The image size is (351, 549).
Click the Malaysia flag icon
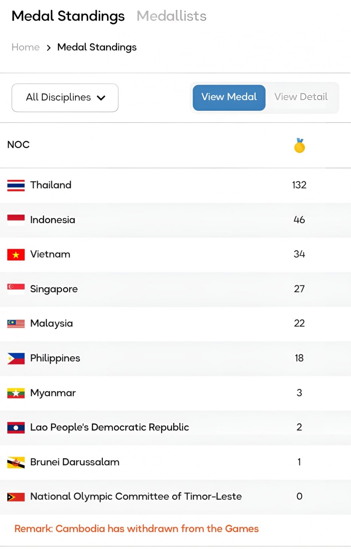tap(16, 323)
